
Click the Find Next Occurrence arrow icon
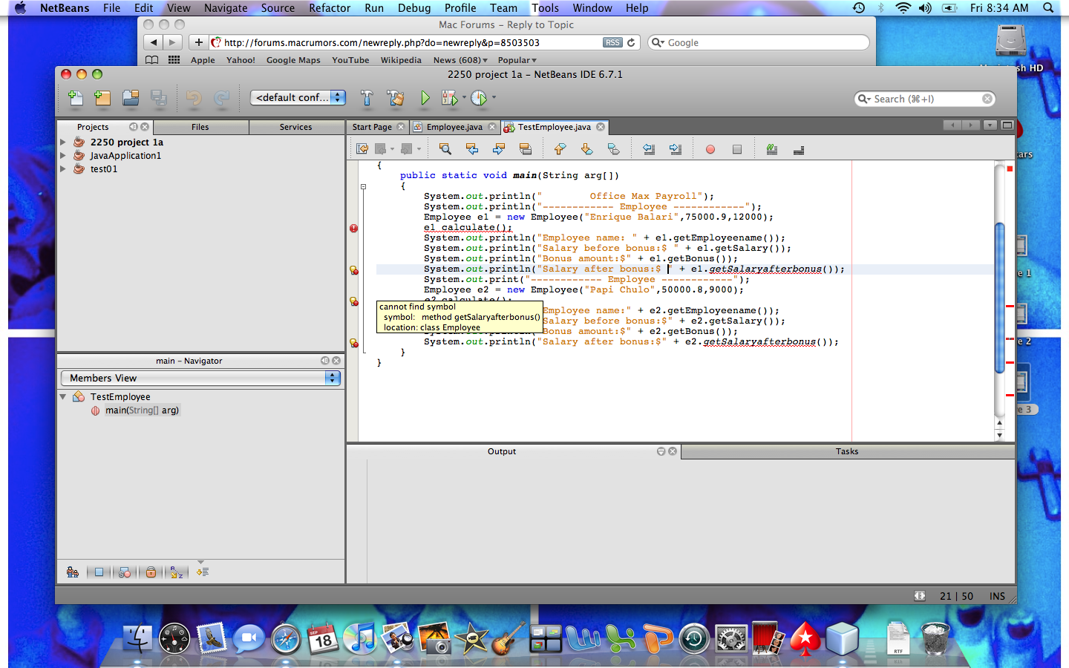(498, 149)
